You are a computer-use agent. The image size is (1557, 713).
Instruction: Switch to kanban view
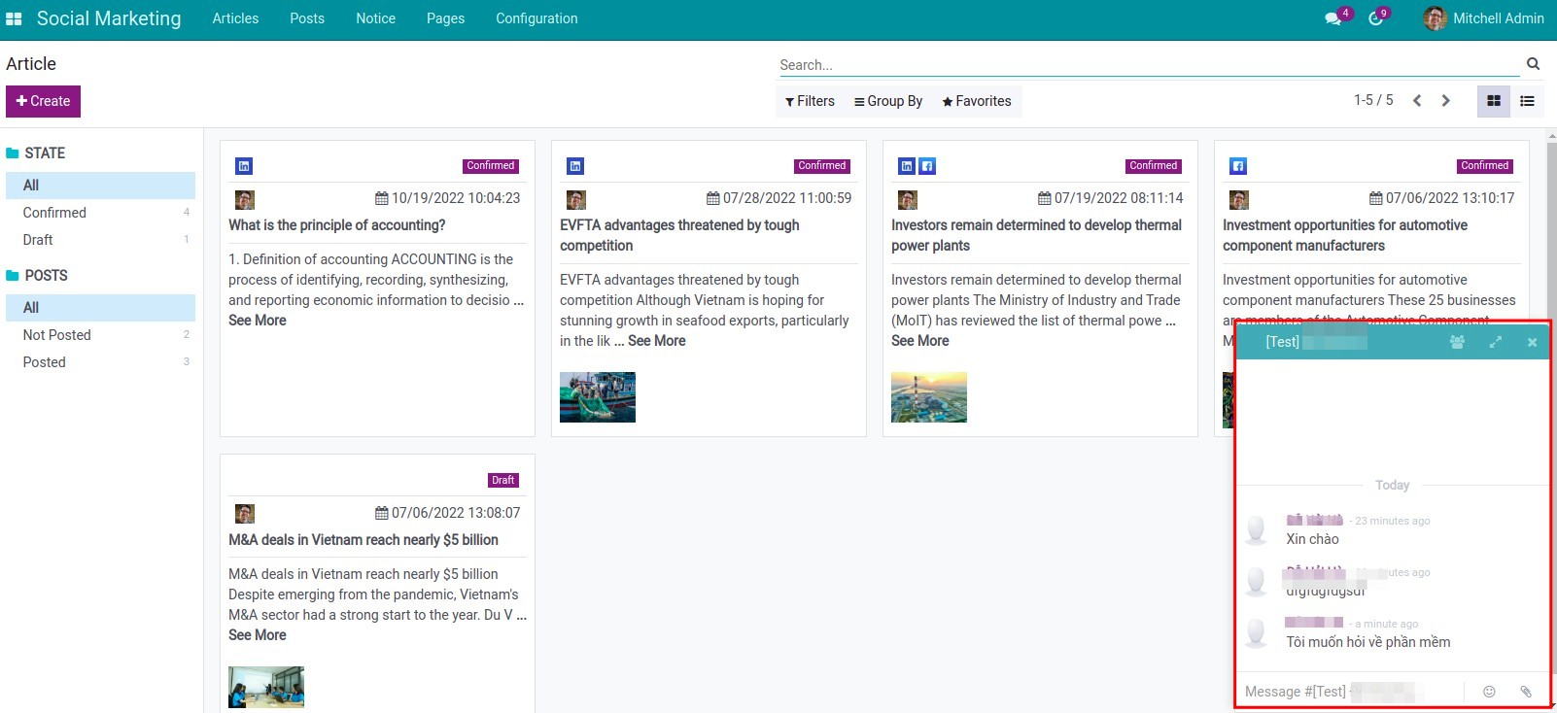pyautogui.click(x=1494, y=101)
